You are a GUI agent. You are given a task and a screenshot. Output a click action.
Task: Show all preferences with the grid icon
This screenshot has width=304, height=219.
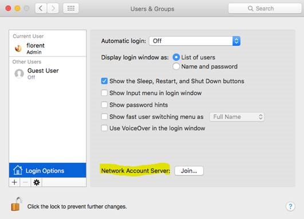pyautogui.click(x=71, y=9)
